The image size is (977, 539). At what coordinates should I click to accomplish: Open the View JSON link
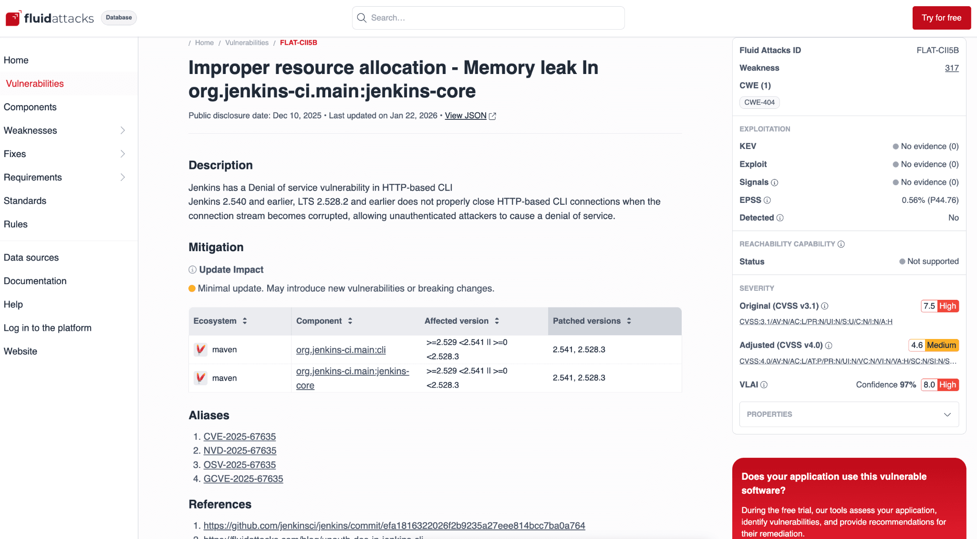pos(466,116)
